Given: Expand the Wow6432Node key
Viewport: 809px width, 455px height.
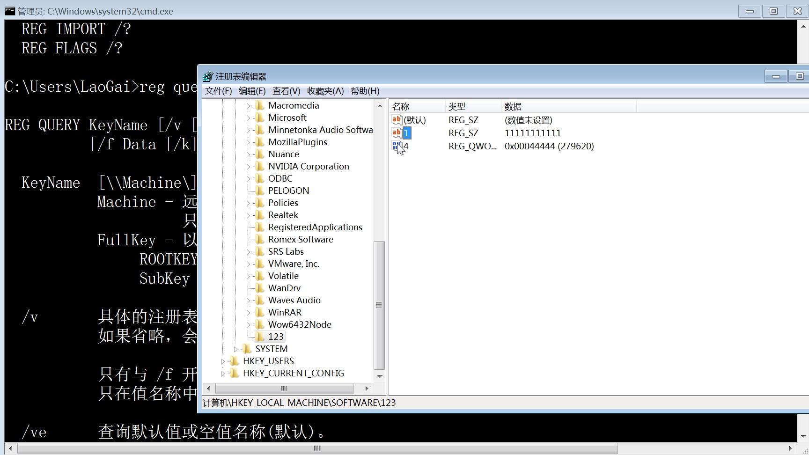Looking at the screenshot, I should click(x=249, y=324).
